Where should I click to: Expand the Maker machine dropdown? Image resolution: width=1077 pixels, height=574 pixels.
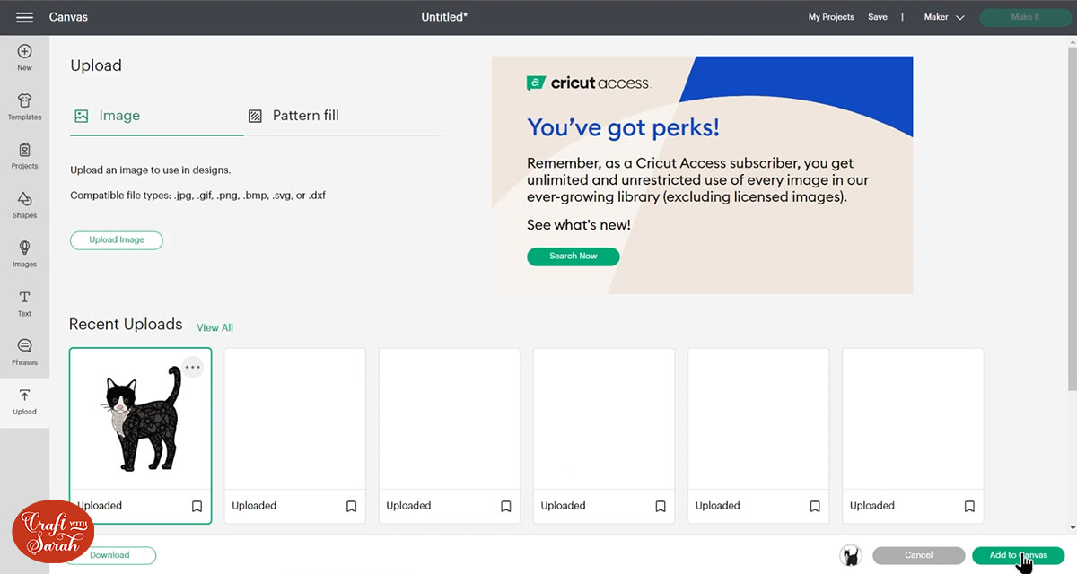click(944, 17)
